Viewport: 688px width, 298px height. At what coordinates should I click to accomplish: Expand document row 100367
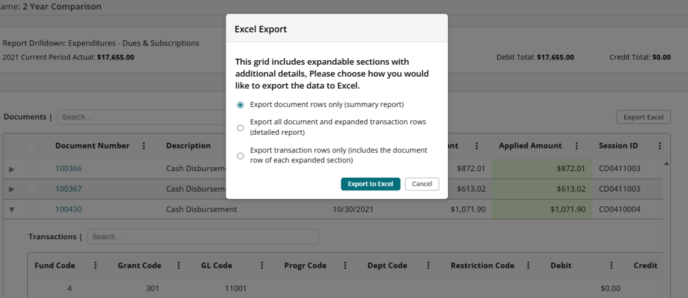tap(11, 190)
